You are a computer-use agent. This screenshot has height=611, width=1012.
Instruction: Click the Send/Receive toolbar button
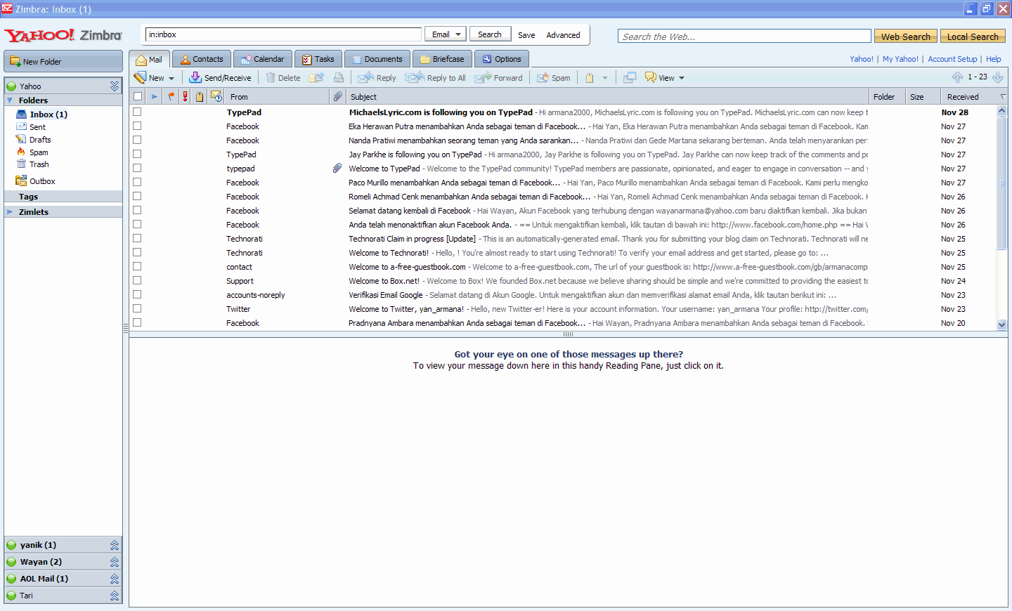220,77
